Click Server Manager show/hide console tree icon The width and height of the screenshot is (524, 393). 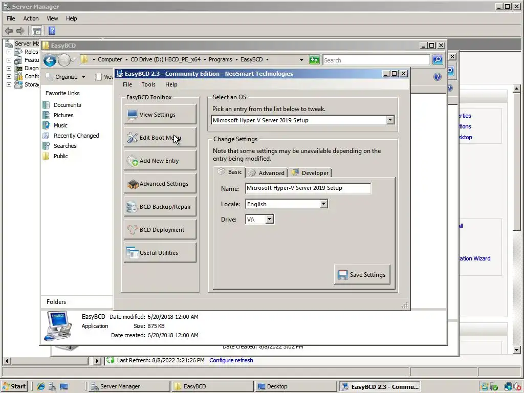point(37,31)
